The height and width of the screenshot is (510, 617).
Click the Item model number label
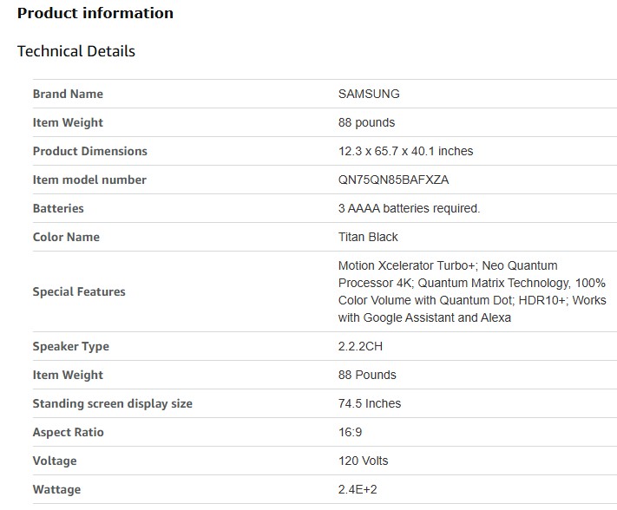(x=89, y=180)
